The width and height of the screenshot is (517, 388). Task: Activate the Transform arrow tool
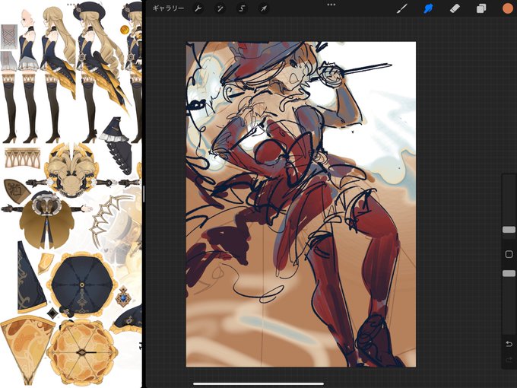tap(264, 8)
